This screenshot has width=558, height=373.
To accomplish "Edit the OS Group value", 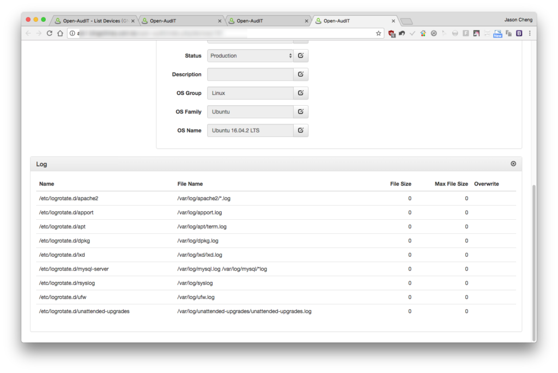I will 301,93.
